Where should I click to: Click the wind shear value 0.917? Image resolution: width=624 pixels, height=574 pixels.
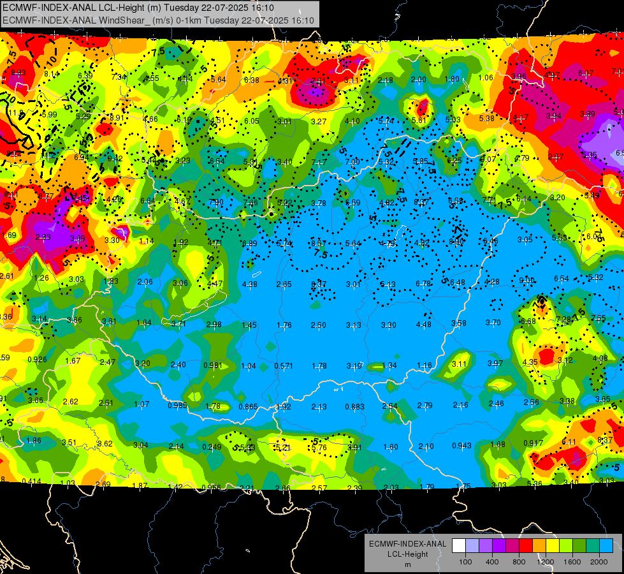(x=533, y=443)
